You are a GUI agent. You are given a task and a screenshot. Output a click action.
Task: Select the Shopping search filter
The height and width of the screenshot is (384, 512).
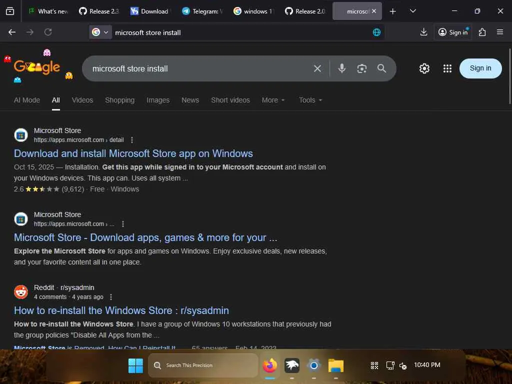click(120, 100)
